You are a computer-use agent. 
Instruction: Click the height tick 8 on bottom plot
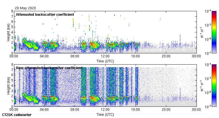[12, 65]
